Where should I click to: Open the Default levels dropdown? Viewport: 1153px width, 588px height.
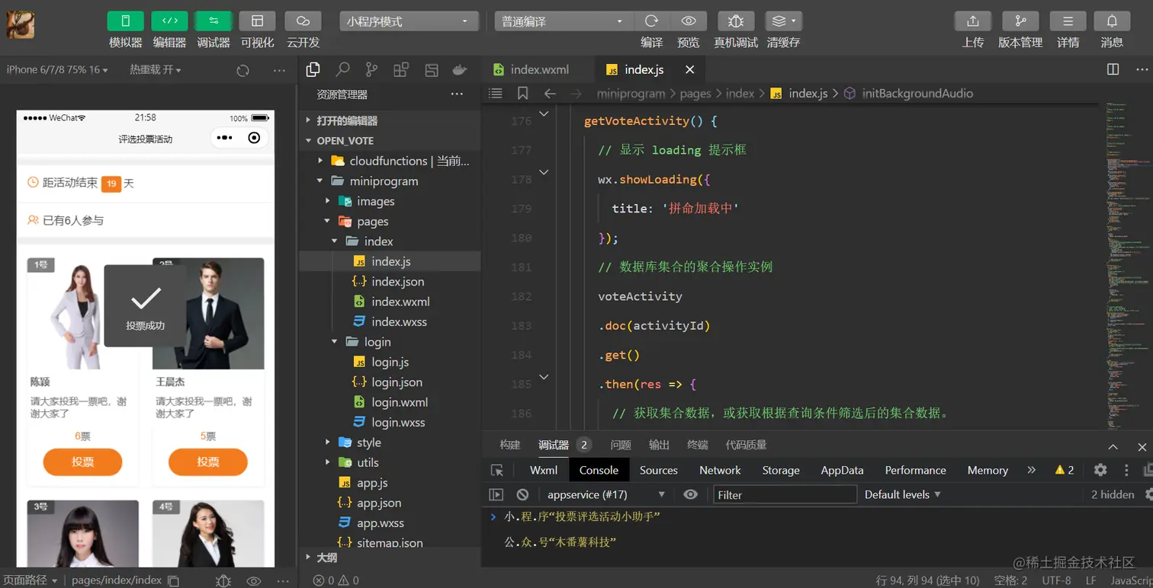click(903, 494)
